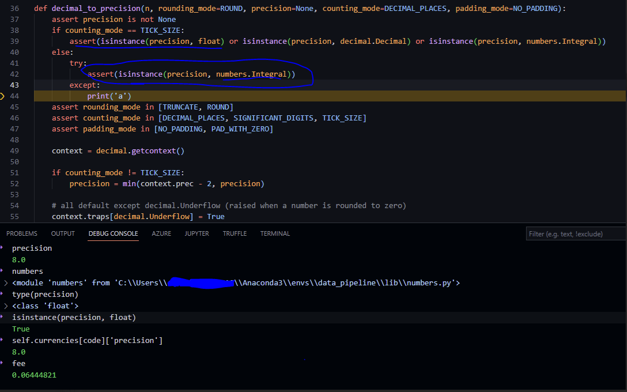Select the DEBUG CONSOLE tab

pos(113,233)
